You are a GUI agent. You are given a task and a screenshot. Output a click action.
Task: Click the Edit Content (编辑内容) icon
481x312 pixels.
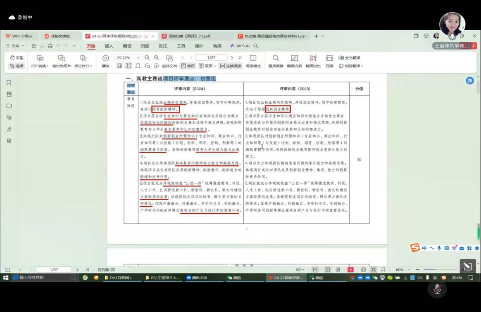294,58
